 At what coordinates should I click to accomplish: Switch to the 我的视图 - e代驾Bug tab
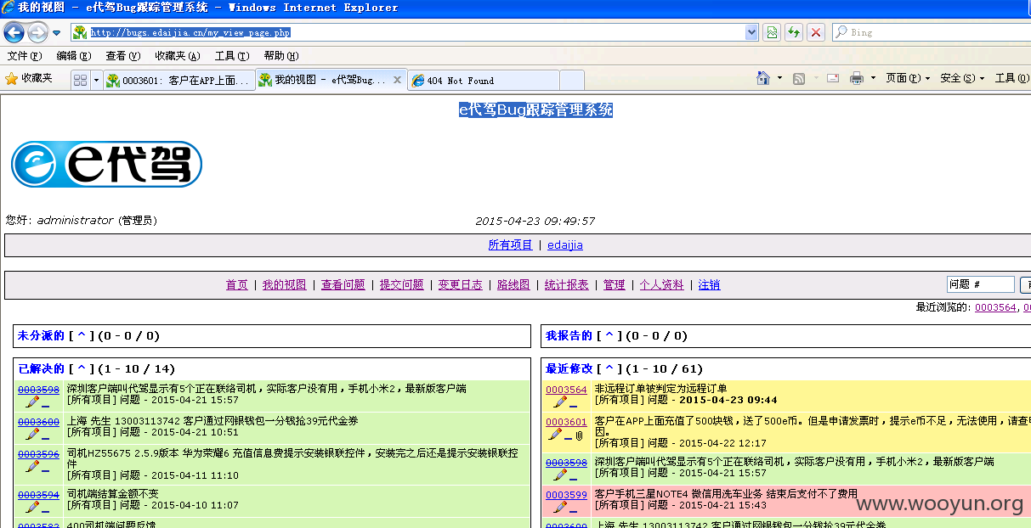point(331,80)
